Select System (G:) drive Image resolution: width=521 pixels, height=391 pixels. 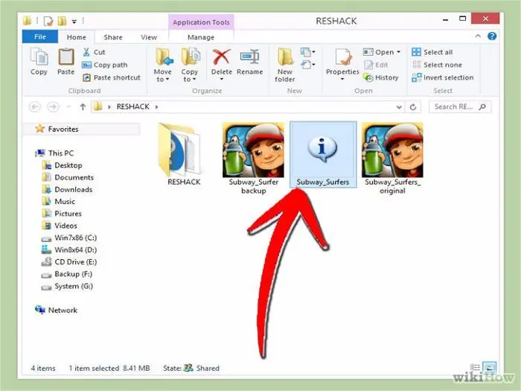coord(67,286)
